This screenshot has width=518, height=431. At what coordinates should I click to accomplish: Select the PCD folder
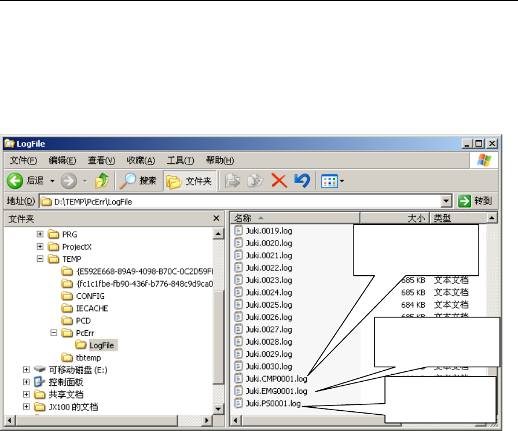(x=76, y=321)
